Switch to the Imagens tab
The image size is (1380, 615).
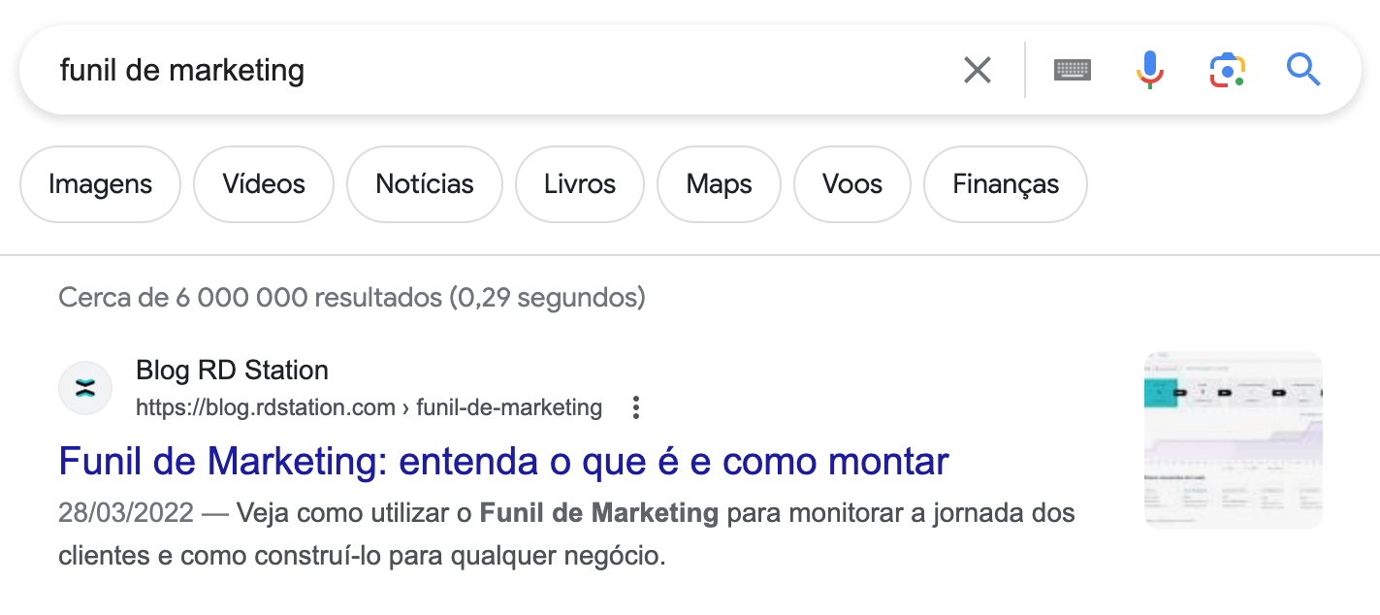point(100,183)
